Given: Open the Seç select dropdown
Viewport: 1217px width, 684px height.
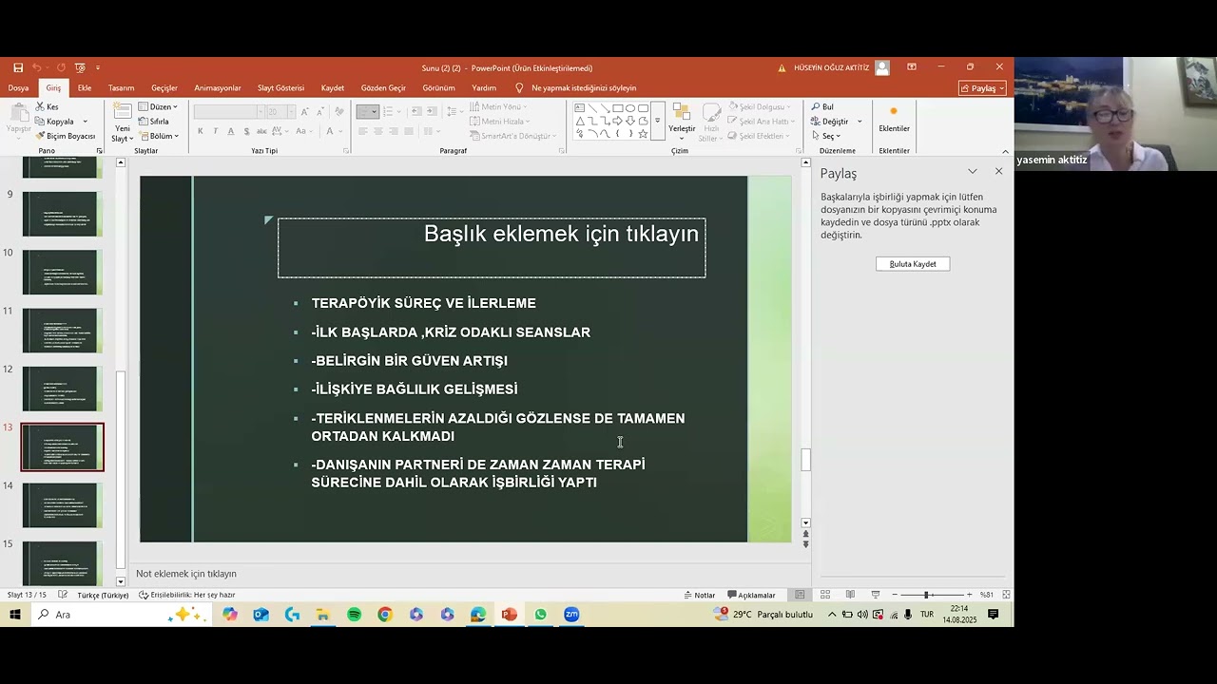Looking at the screenshot, I should click(x=826, y=136).
